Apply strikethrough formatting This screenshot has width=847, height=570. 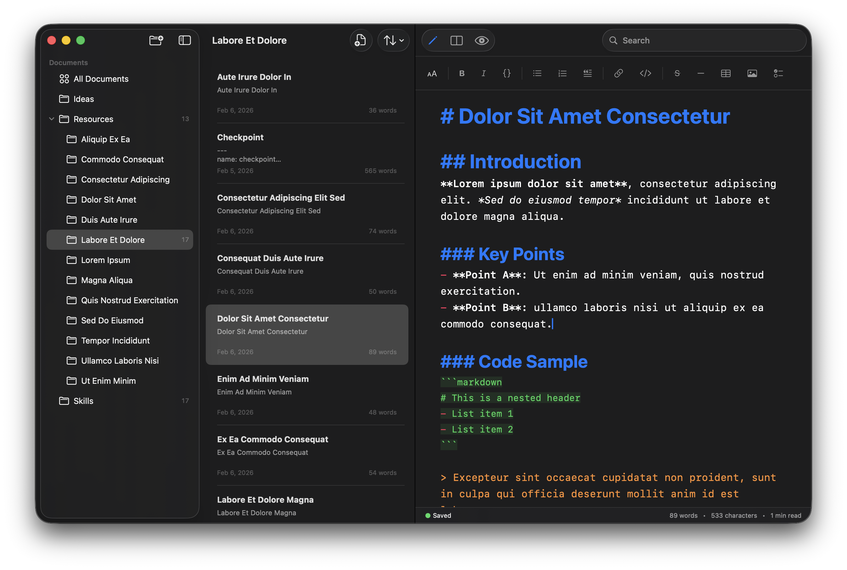click(x=677, y=73)
